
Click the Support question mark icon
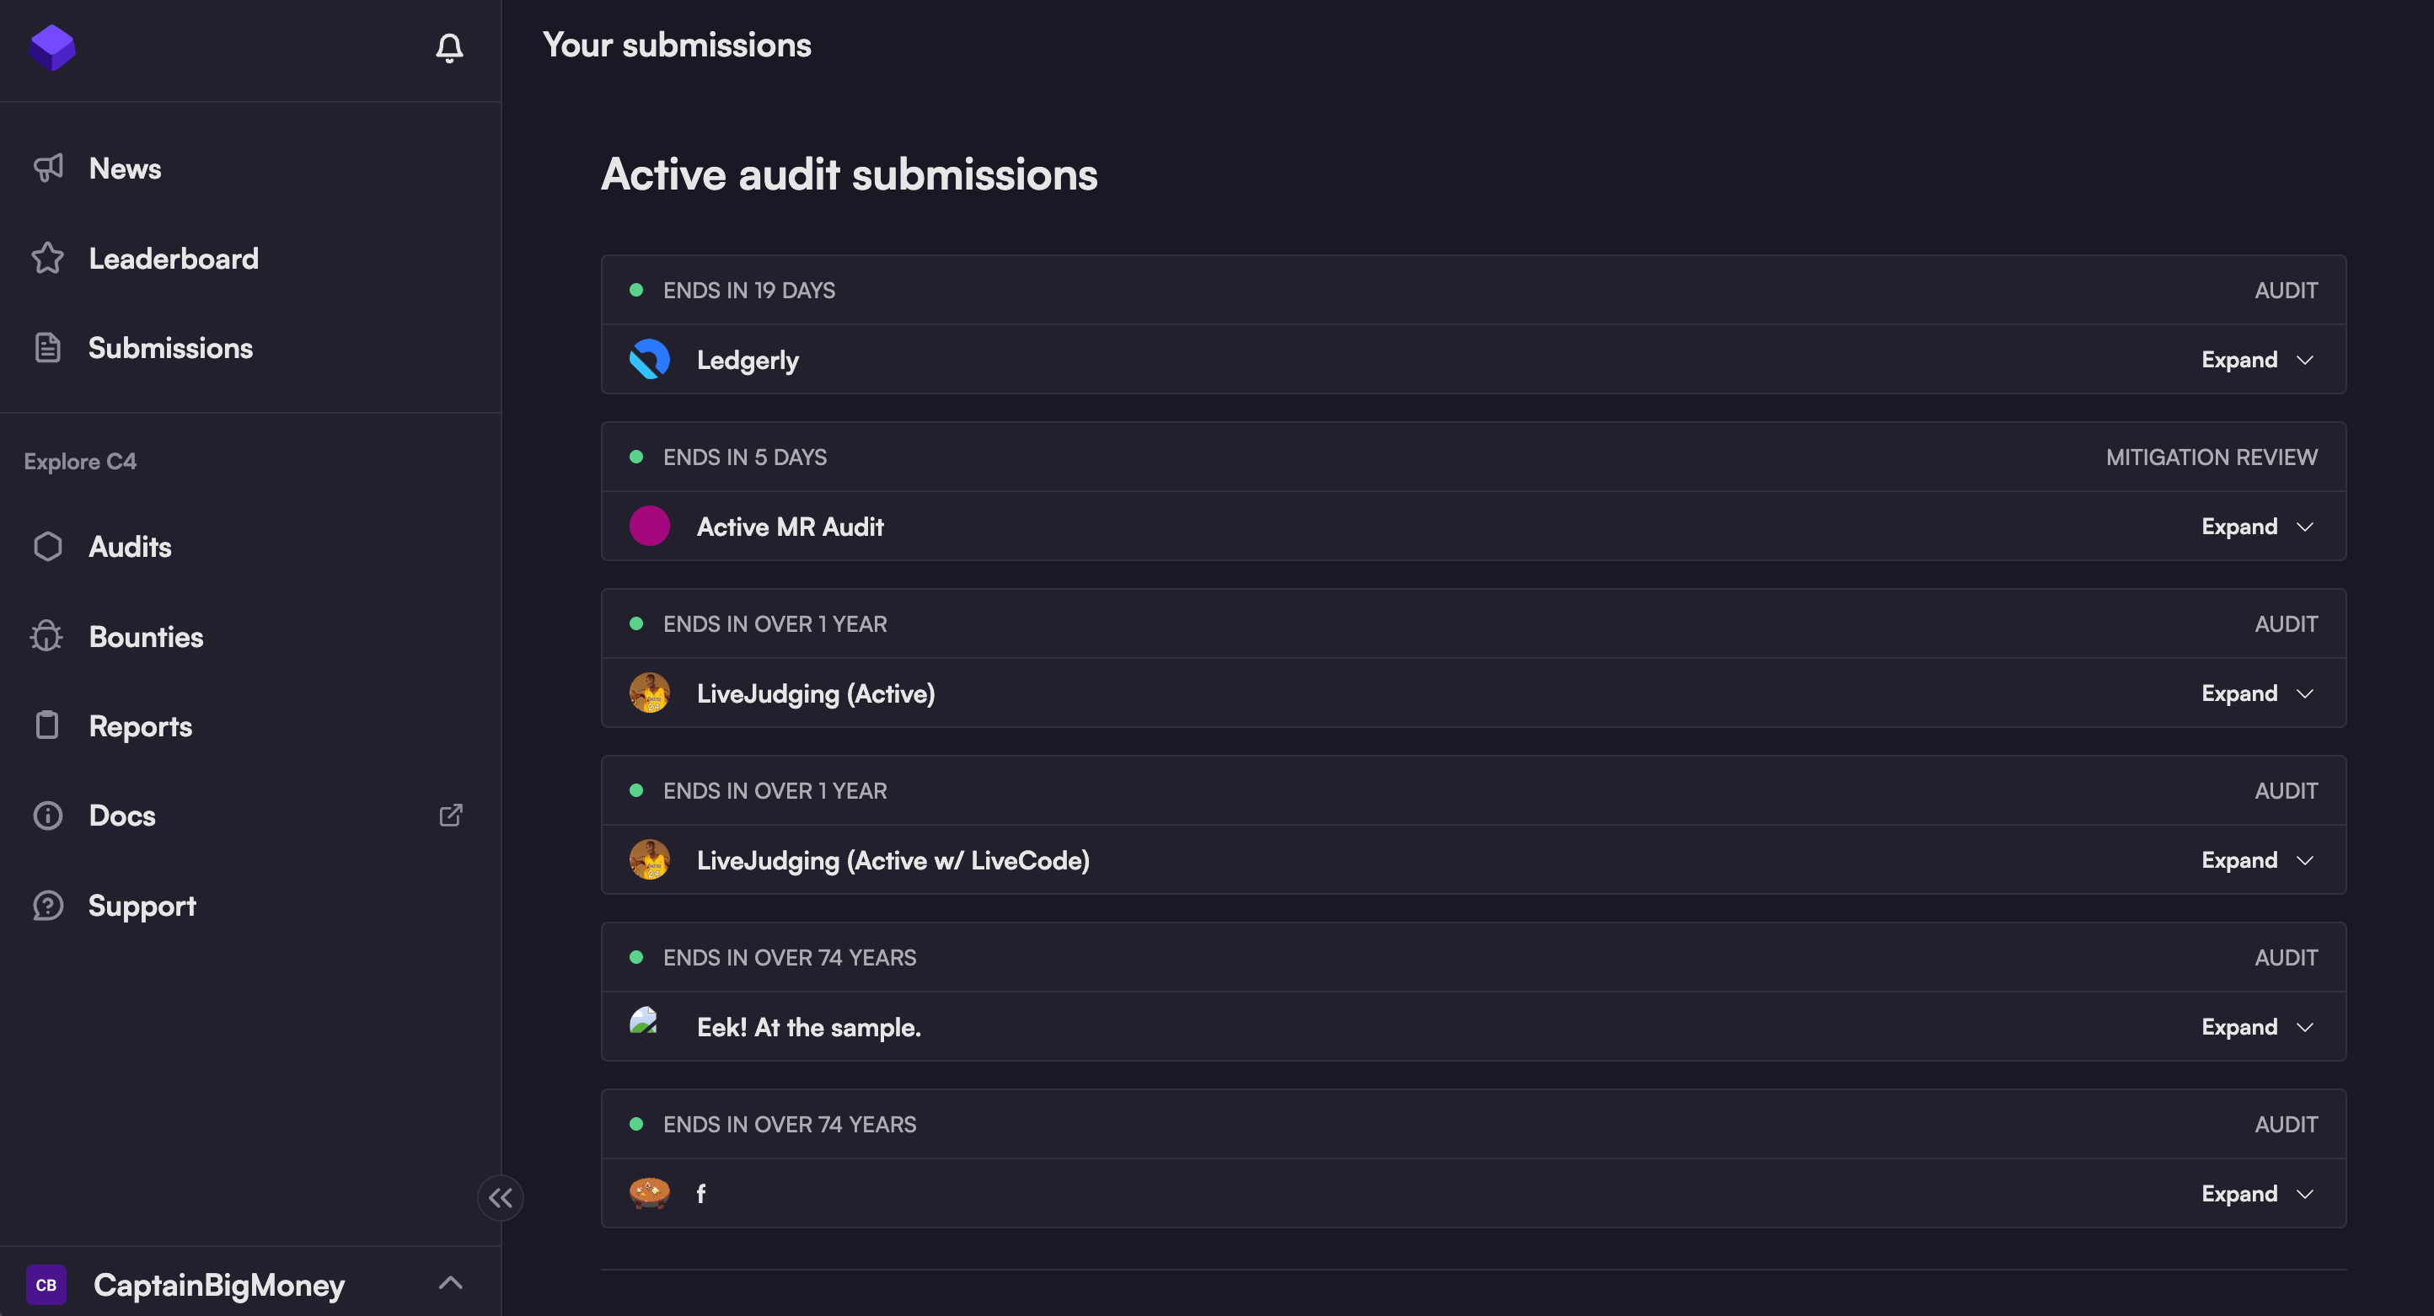coord(47,905)
